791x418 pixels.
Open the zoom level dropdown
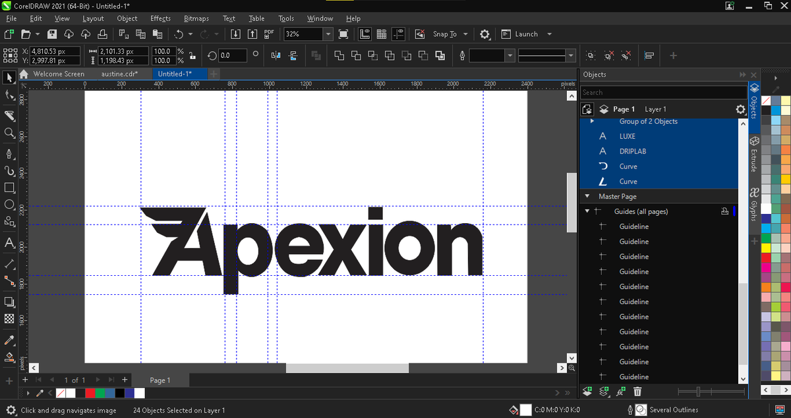click(x=328, y=34)
